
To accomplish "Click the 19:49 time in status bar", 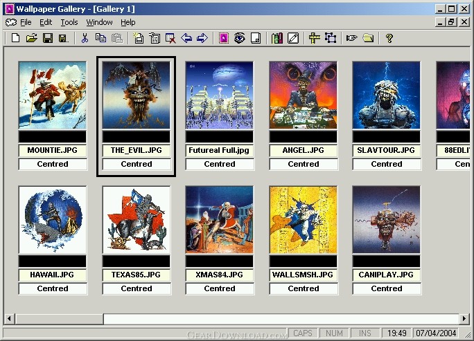I will (x=396, y=333).
